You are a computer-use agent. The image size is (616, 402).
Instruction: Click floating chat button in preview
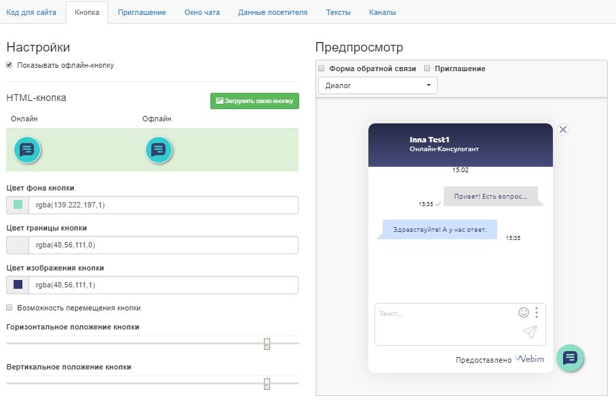click(570, 357)
